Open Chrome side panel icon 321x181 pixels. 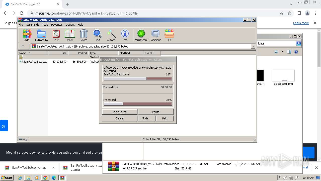299,13
